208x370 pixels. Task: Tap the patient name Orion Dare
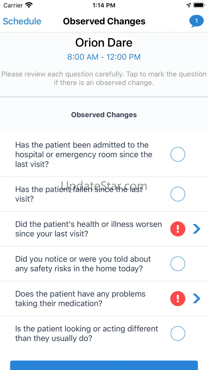(104, 43)
